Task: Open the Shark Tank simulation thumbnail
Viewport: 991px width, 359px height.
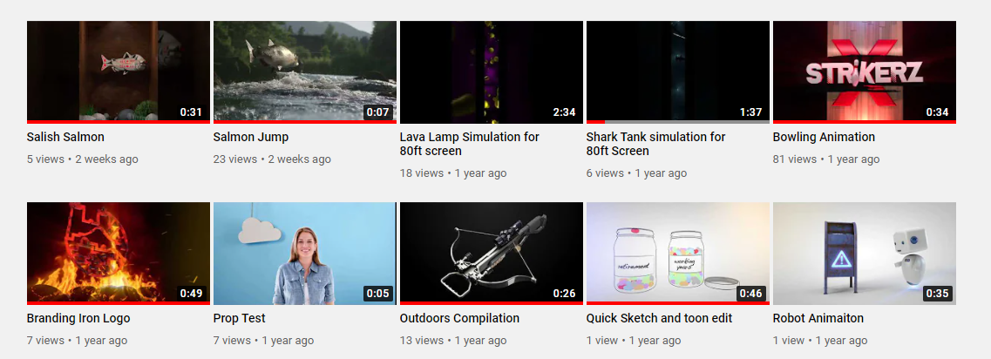Action: coord(677,72)
